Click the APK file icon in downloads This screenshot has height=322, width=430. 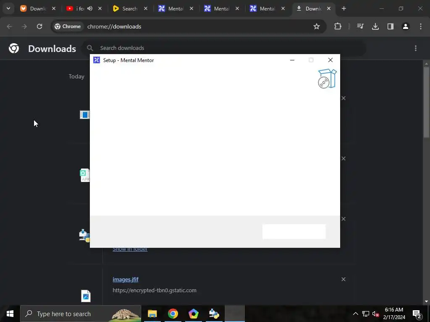click(85, 175)
